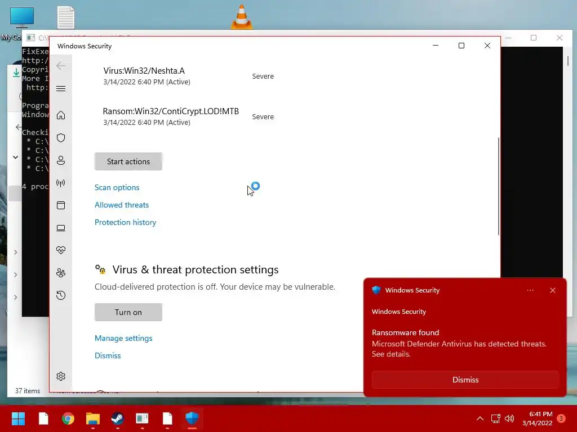
Task: Open Protection history clock icon in sidebar
Action: point(61,295)
